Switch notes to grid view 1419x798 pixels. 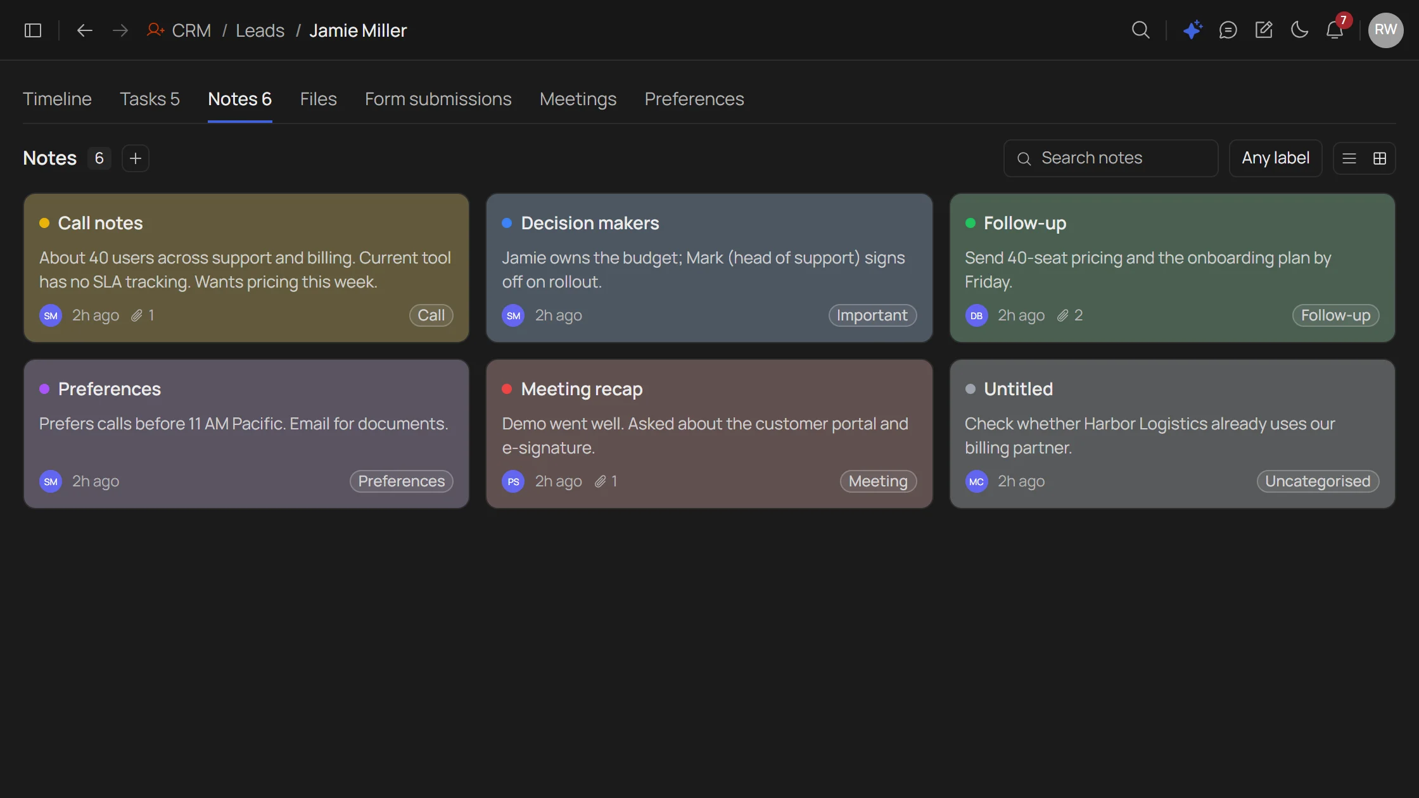click(x=1380, y=158)
